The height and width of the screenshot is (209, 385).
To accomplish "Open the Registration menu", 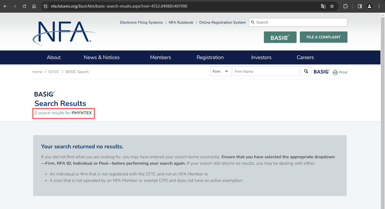I will pyautogui.click(x=210, y=57).
